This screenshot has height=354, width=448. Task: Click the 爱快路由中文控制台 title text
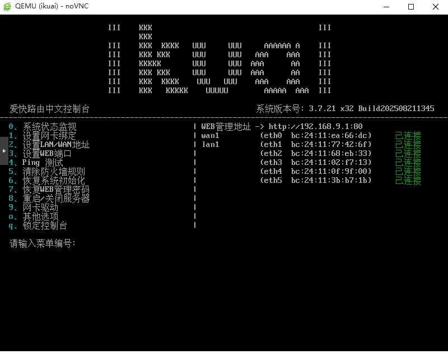[49, 109]
